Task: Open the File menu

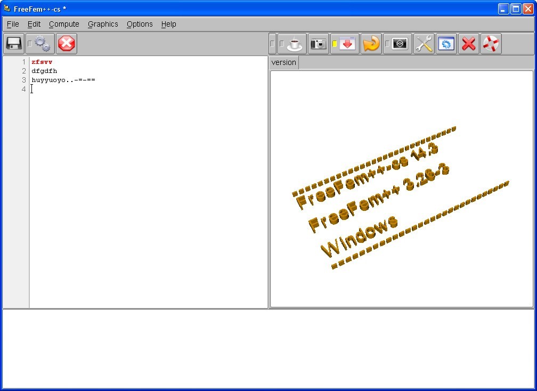Action: pos(13,25)
